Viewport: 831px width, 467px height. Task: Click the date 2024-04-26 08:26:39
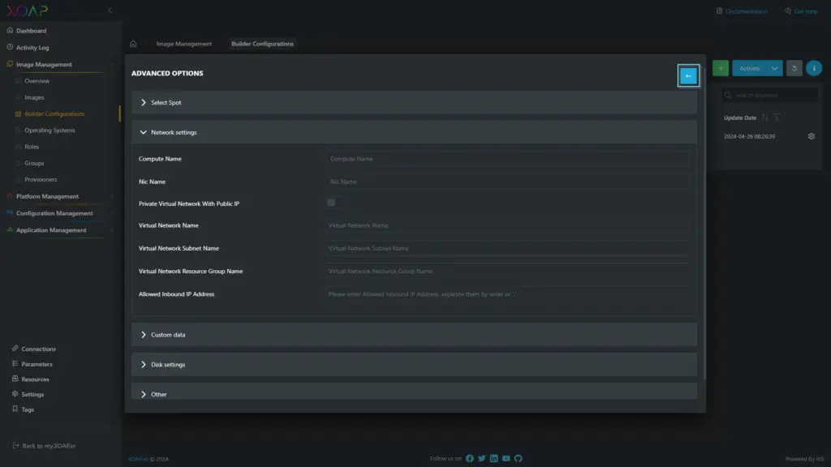coord(749,136)
